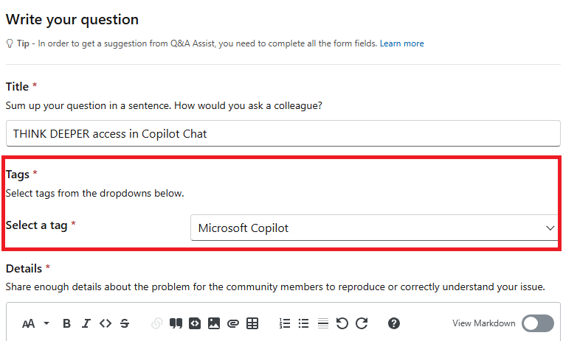Image resolution: width=563 pixels, height=341 pixels.
Task: Insert an image into details
Action: click(214, 323)
